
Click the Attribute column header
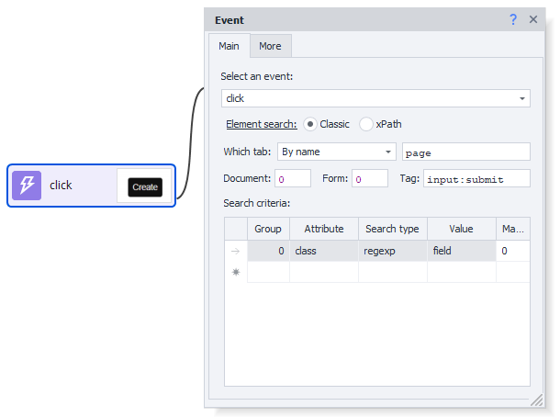323,229
